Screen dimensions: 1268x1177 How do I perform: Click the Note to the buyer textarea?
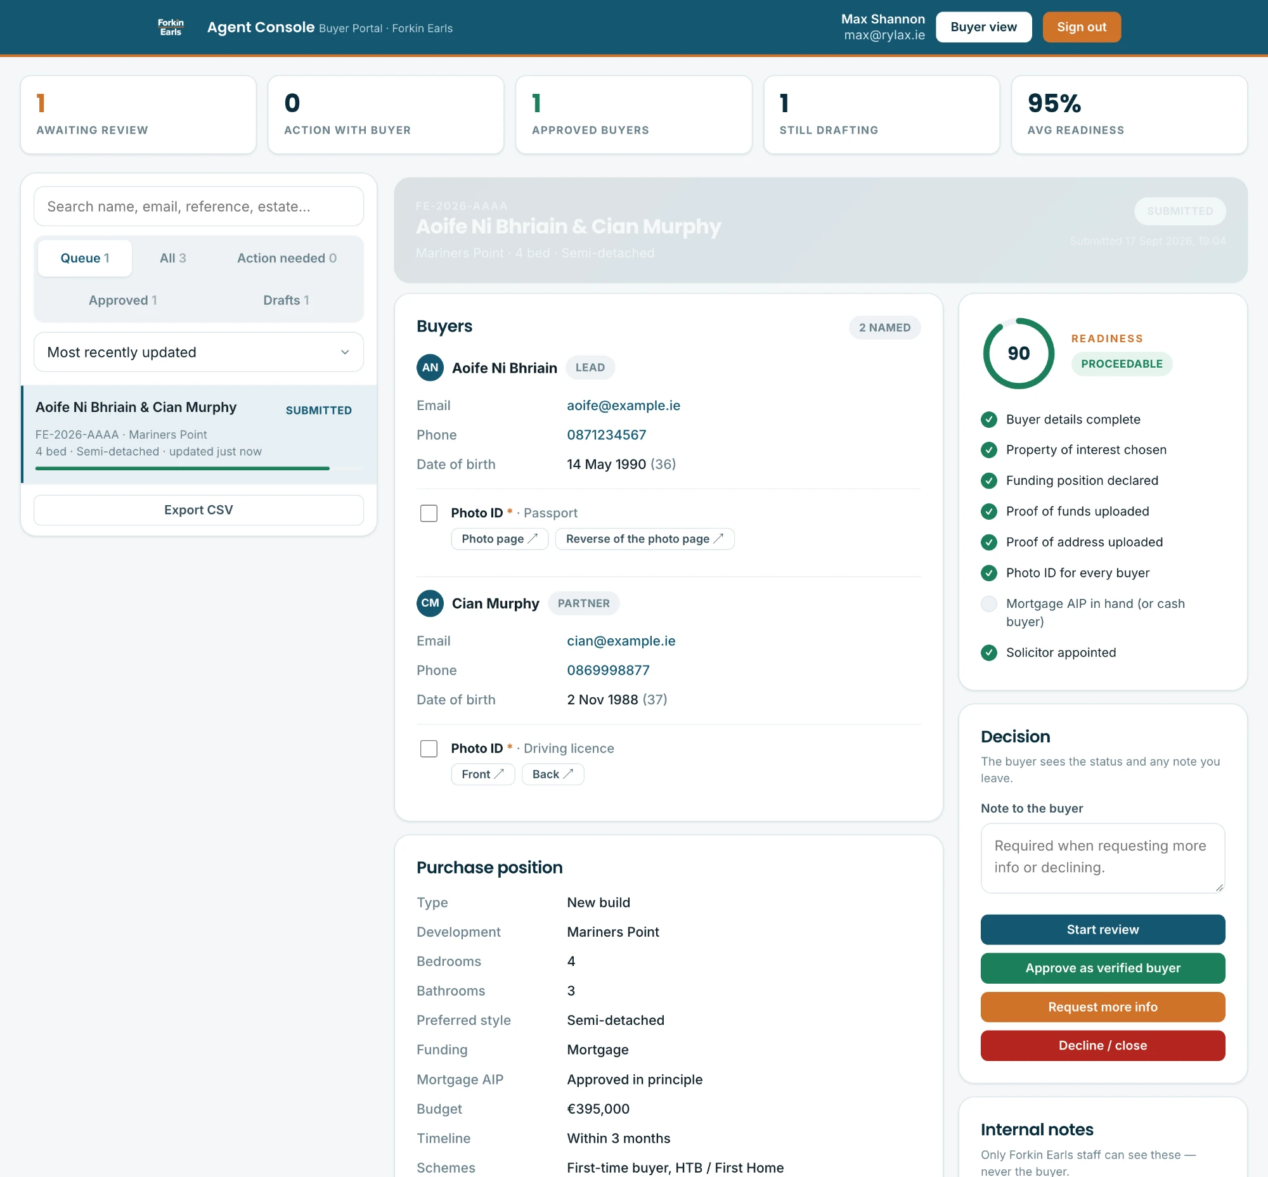[1103, 859]
